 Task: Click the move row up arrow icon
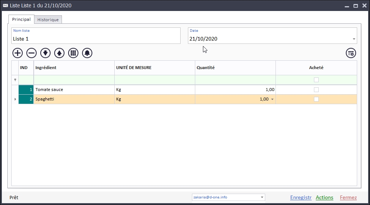[59, 53]
